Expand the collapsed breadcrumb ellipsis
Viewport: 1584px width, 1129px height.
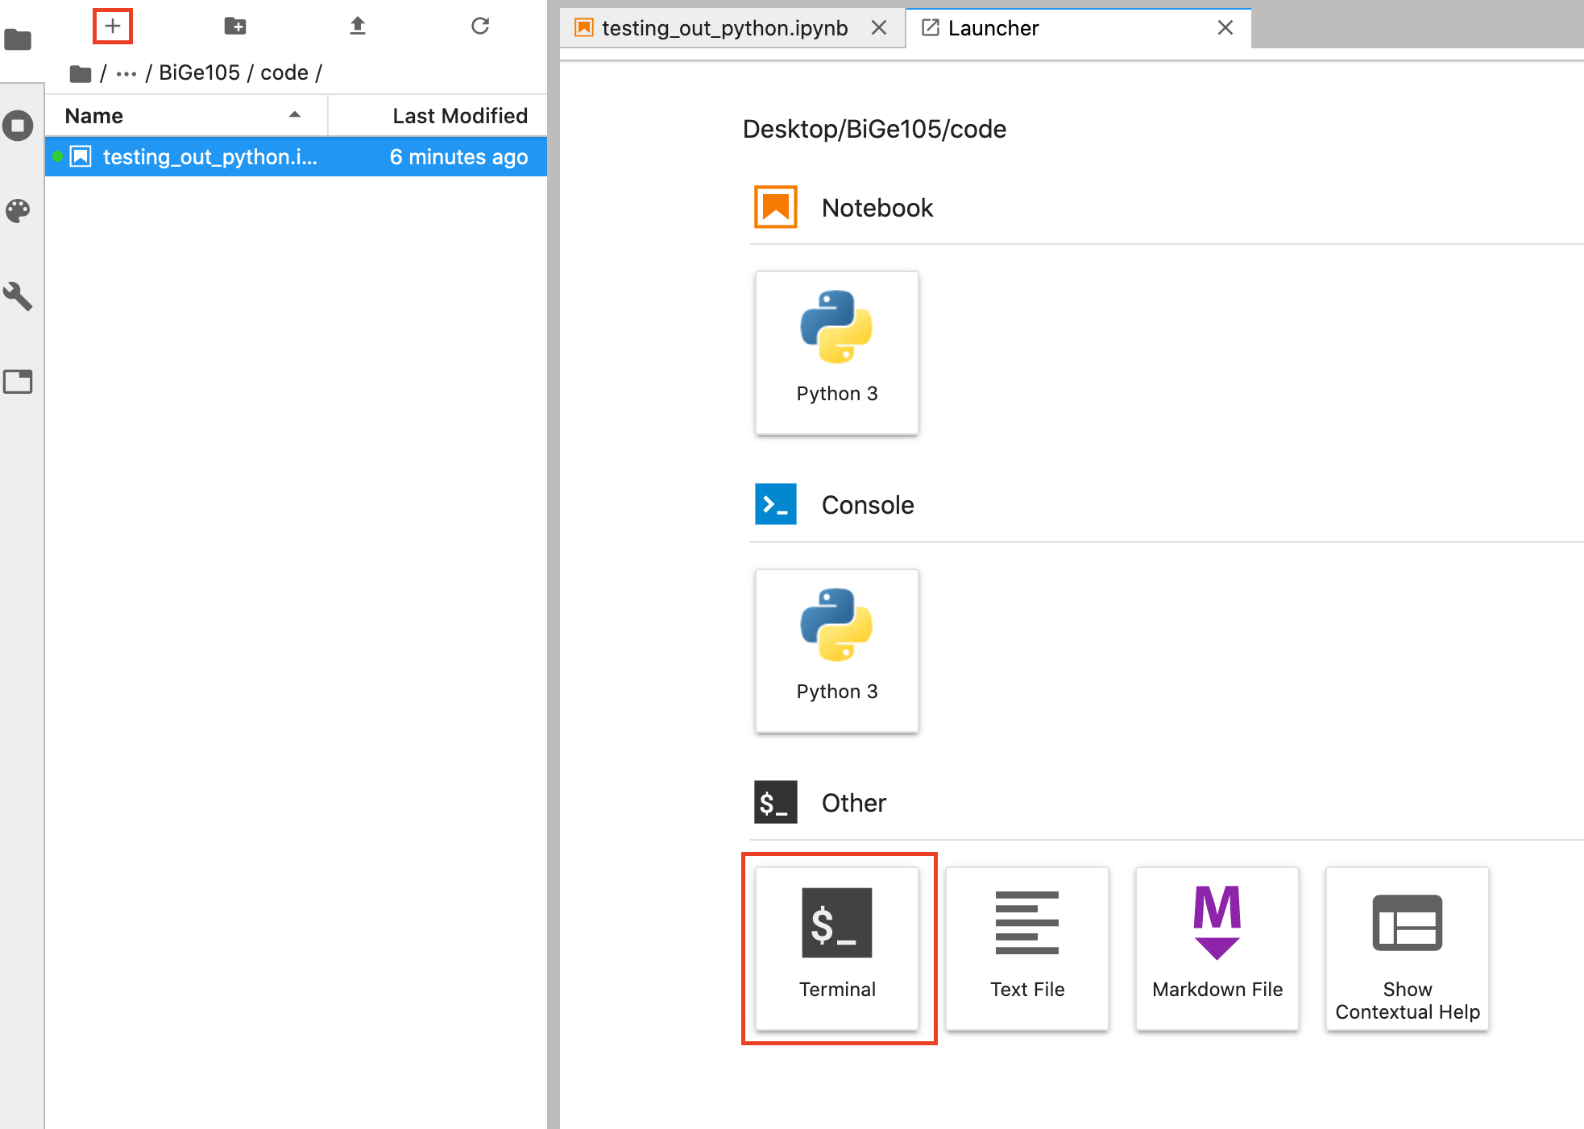(126, 73)
